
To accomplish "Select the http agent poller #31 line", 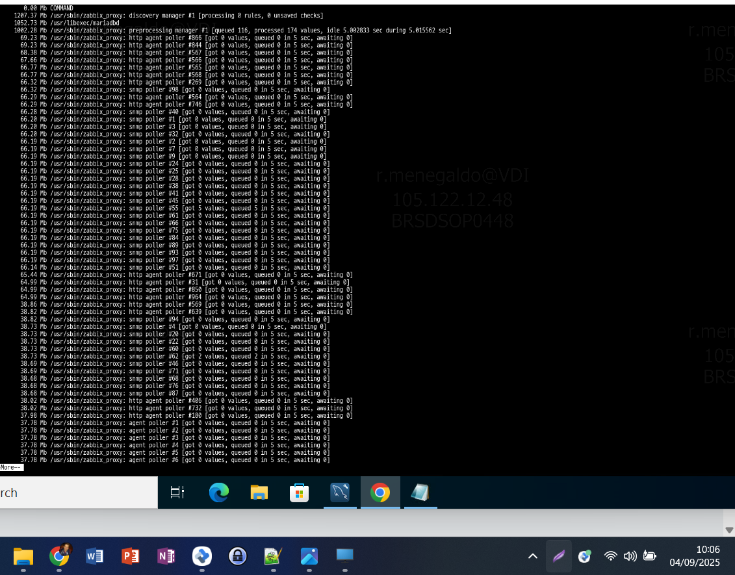I will tap(185, 282).
